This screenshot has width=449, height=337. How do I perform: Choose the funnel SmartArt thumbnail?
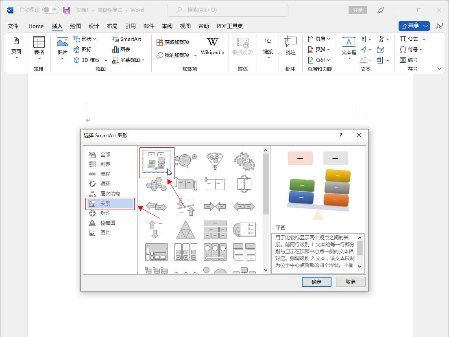[215, 161]
